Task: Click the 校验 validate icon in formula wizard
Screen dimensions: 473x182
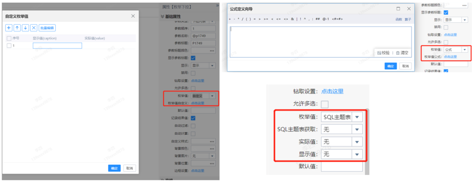Action: point(383,52)
